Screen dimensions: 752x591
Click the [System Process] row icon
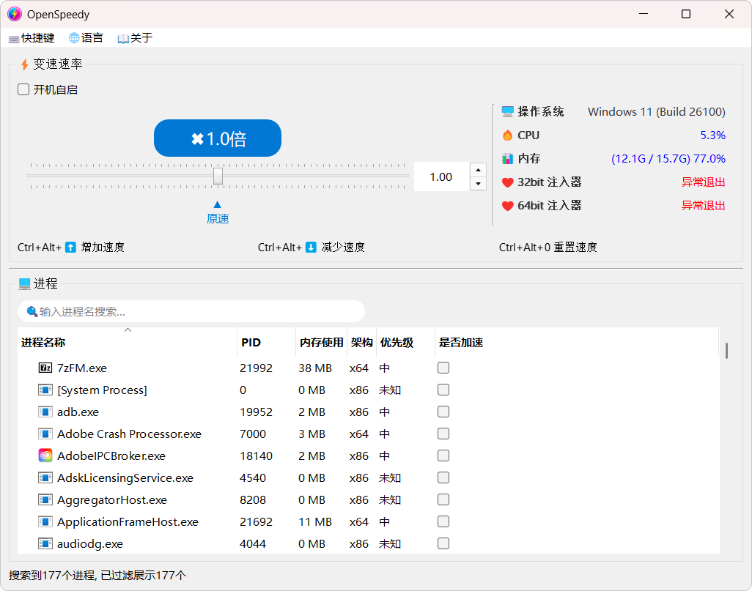tap(45, 390)
